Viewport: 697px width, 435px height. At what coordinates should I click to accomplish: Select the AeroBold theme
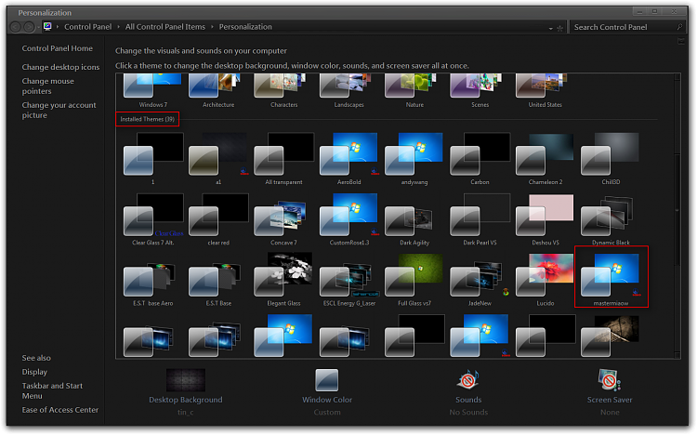(x=348, y=158)
